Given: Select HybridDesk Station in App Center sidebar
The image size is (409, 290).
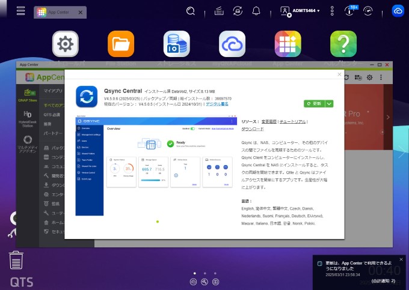Looking at the screenshot, I should click(28, 119).
